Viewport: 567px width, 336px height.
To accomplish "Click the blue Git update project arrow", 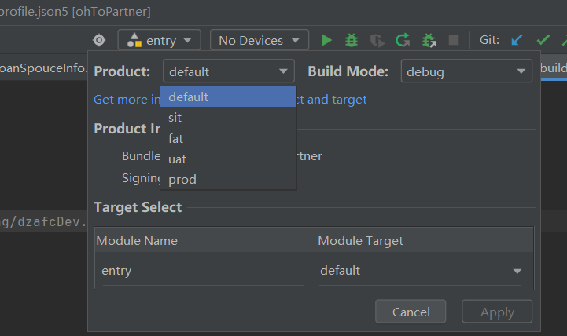I will [517, 40].
